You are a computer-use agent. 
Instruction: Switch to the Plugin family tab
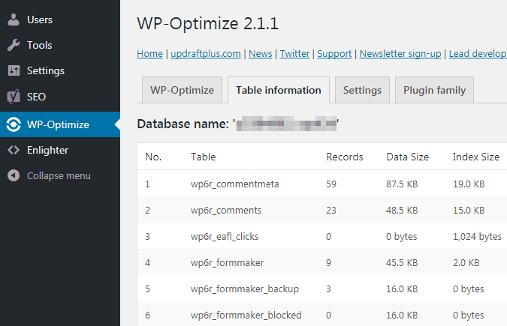(x=434, y=90)
